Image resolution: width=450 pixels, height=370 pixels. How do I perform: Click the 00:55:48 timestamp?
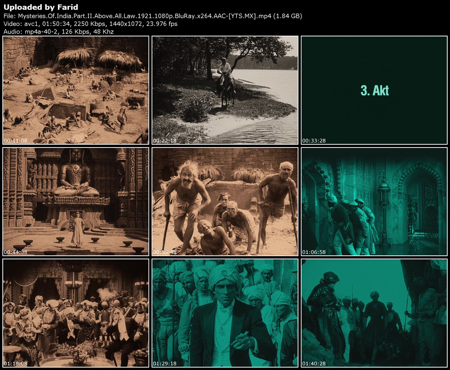tap(165, 252)
